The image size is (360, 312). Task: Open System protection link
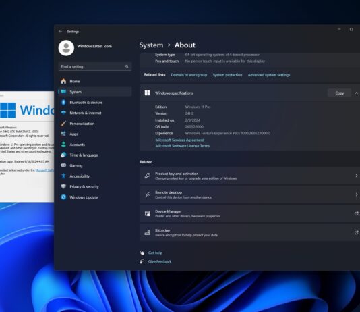pyautogui.click(x=227, y=75)
